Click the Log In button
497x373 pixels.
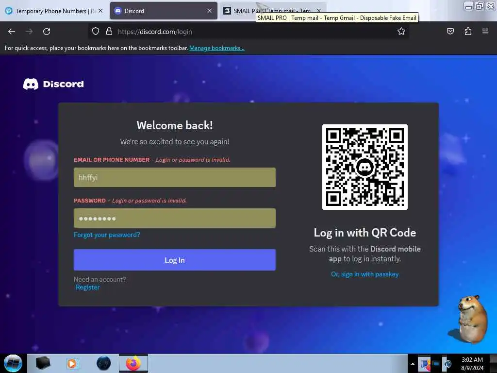pos(175,260)
